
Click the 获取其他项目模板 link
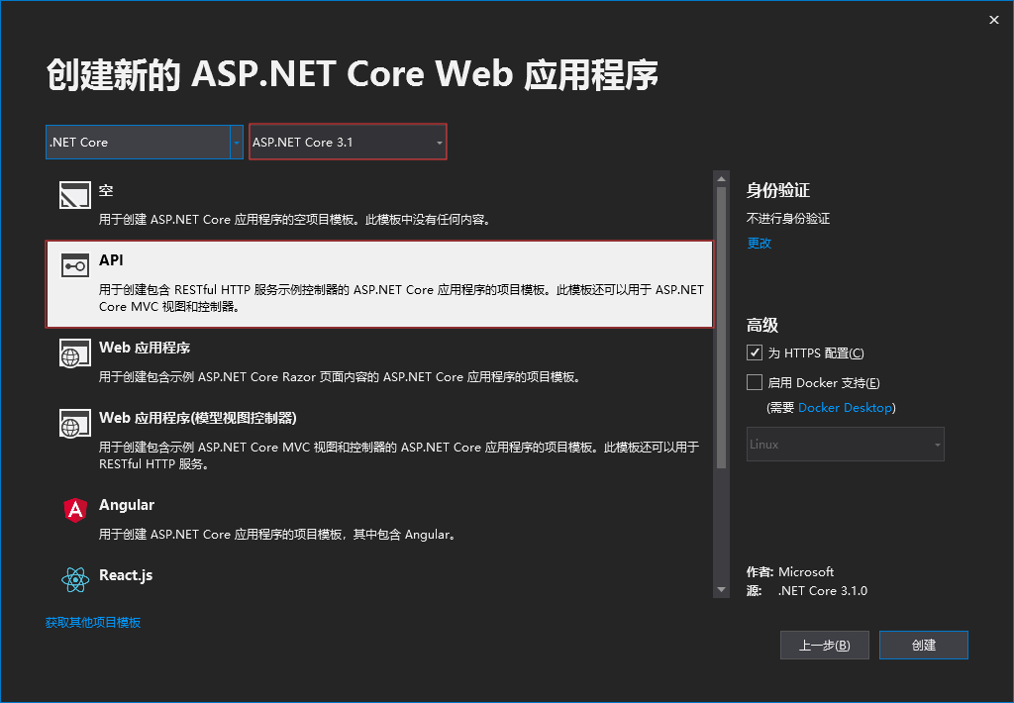93,622
